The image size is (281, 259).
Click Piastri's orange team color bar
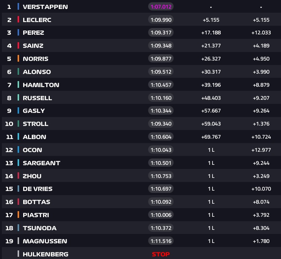18,215
